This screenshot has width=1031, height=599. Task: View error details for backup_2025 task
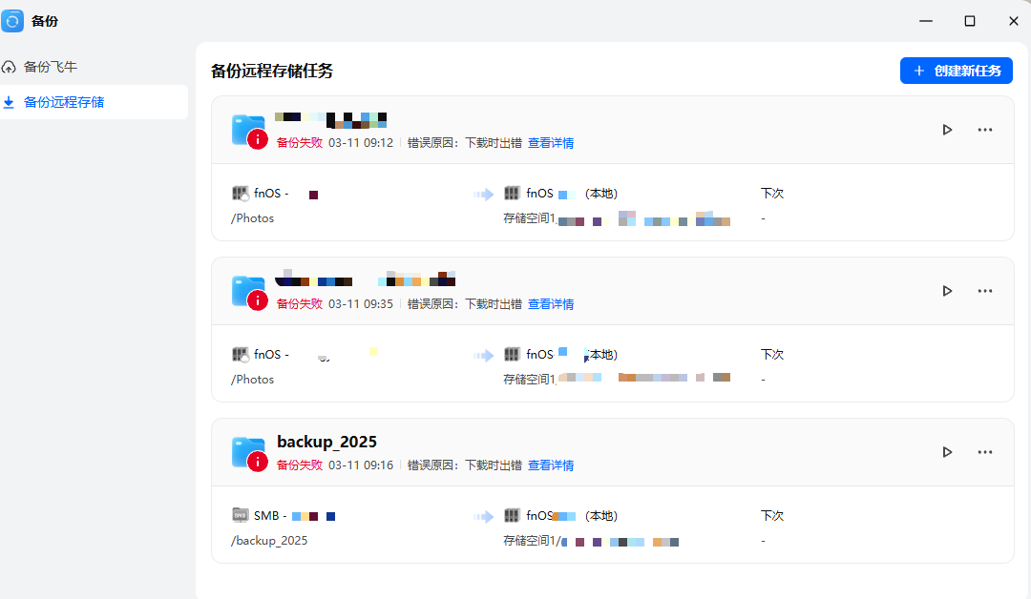(x=551, y=465)
